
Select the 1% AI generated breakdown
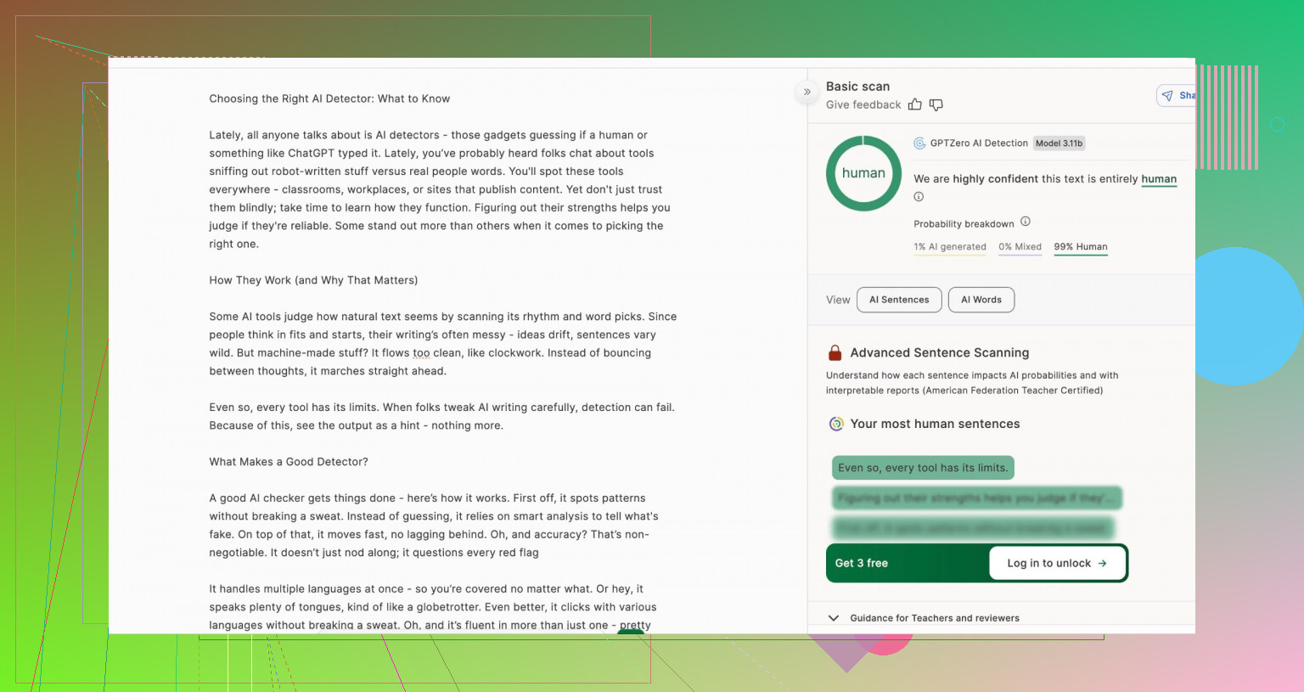[x=950, y=247]
